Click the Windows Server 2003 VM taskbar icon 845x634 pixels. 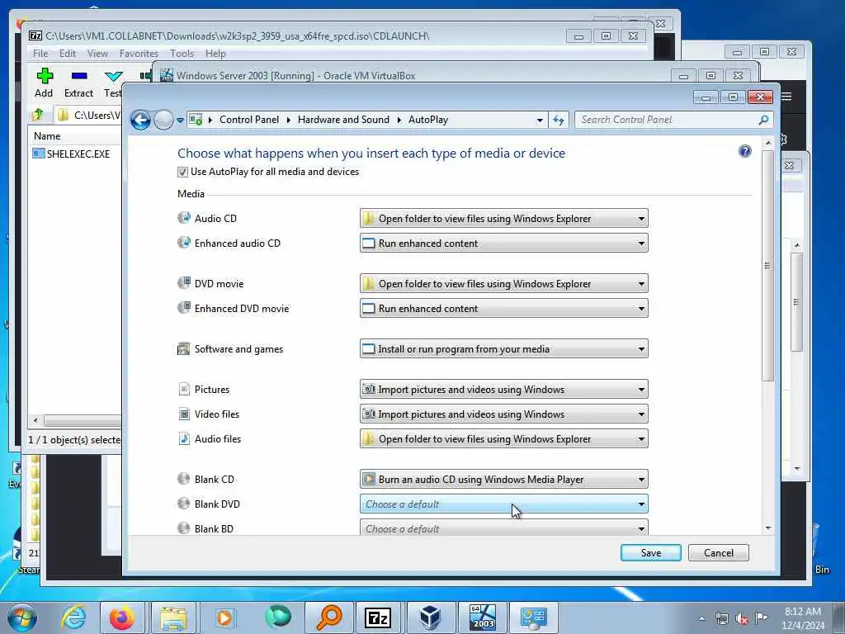(482, 617)
